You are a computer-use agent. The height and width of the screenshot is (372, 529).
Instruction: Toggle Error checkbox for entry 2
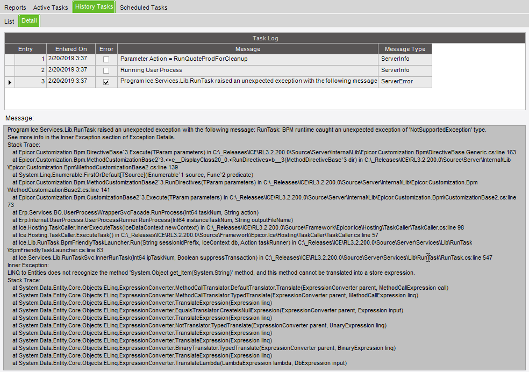[106, 70]
